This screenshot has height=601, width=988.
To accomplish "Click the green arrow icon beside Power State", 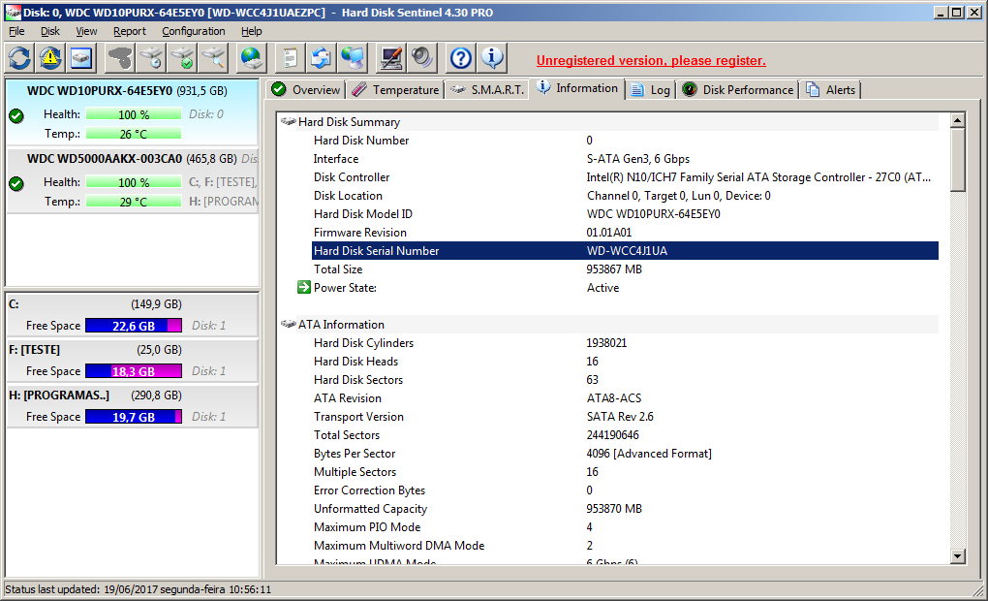I will click(304, 288).
